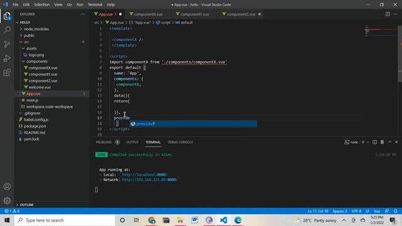Open Cortana circle on taskbar
The width and height of the screenshot is (402, 226).
coord(122,220)
